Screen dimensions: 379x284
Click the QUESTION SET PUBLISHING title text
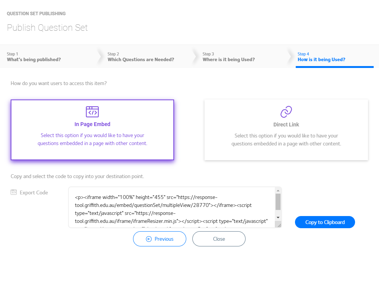[x=36, y=14]
